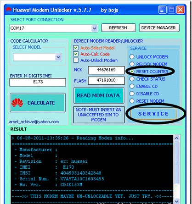The width and height of the screenshot is (192, 204).
Task: Select ENABLE CD radio option
Action: click(x=132, y=86)
